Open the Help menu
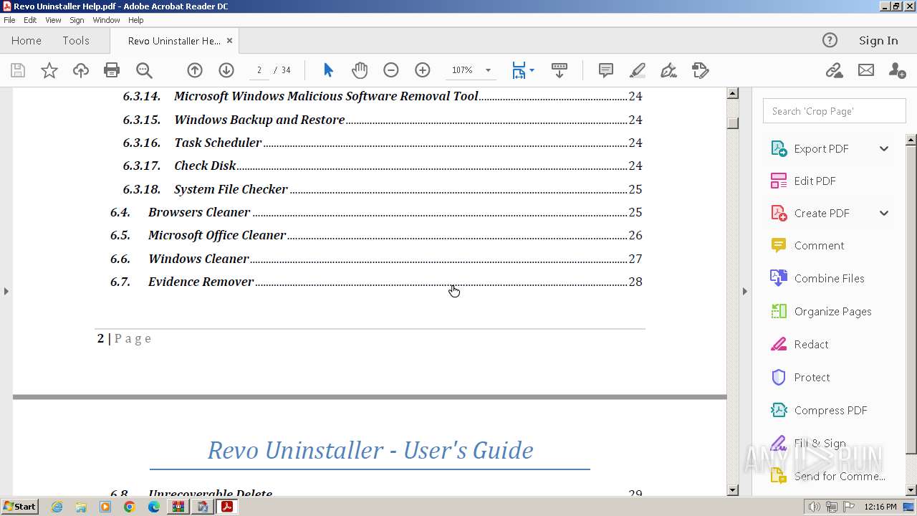 click(x=135, y=20)
